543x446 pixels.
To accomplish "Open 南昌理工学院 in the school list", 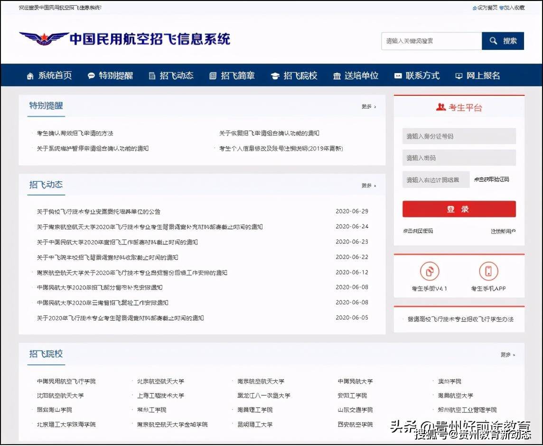I will coord(255,409).
